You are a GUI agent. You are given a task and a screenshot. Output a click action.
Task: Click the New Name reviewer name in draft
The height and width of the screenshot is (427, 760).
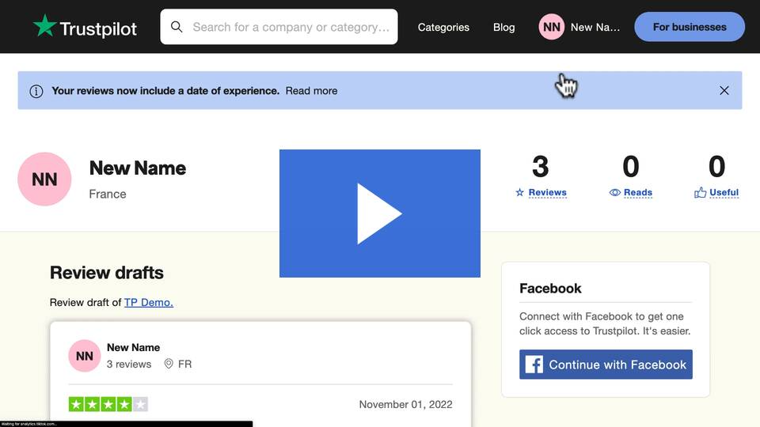pos(133,348)
